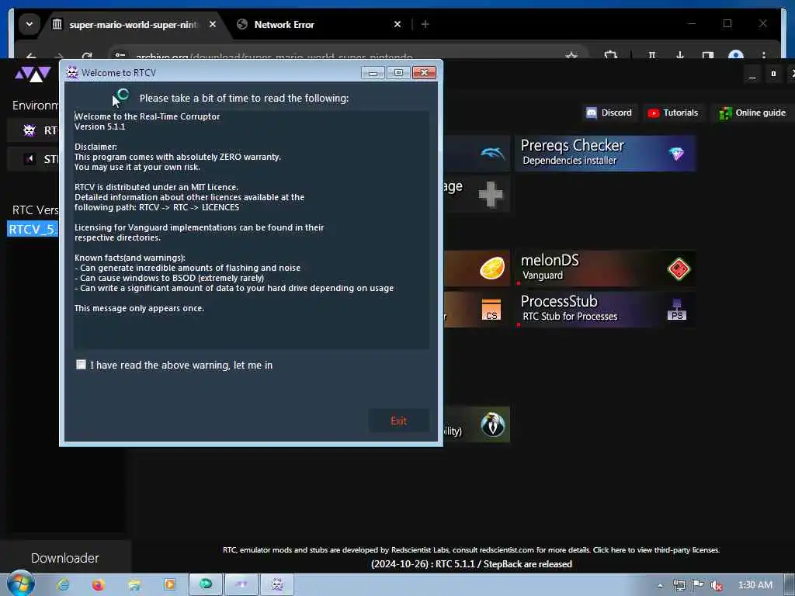Screen dimensions: 795x596
Task: Open the Discord link
Action: coord(609,113)
